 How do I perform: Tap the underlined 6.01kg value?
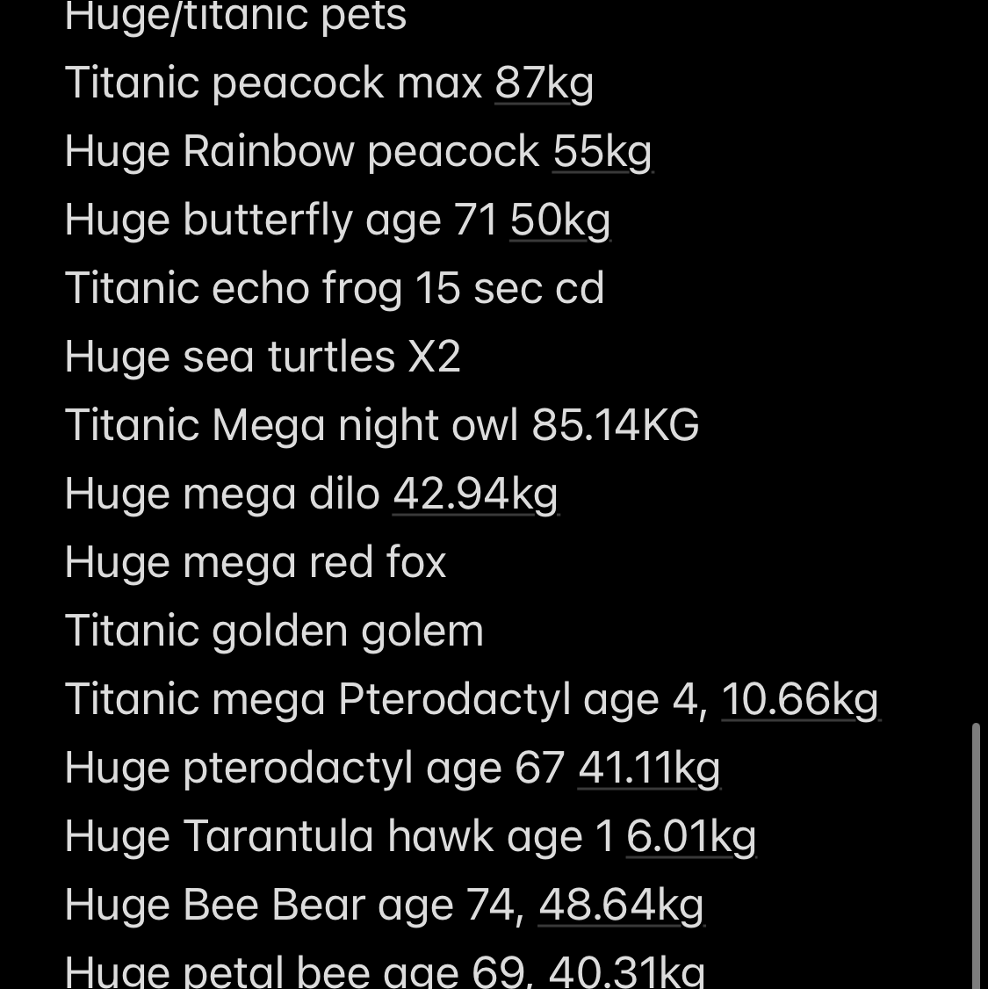[690, 837]
